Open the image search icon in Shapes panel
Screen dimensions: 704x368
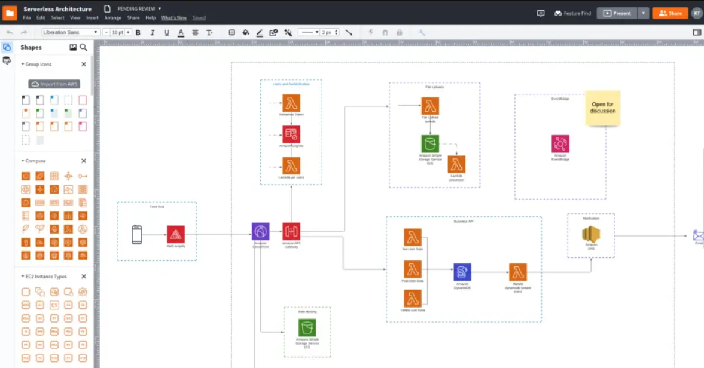(73, 47)
